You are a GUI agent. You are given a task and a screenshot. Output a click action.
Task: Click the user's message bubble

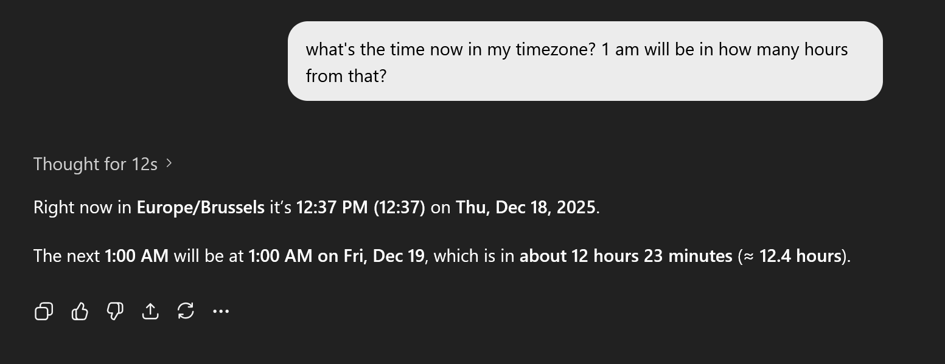[585, 61]
